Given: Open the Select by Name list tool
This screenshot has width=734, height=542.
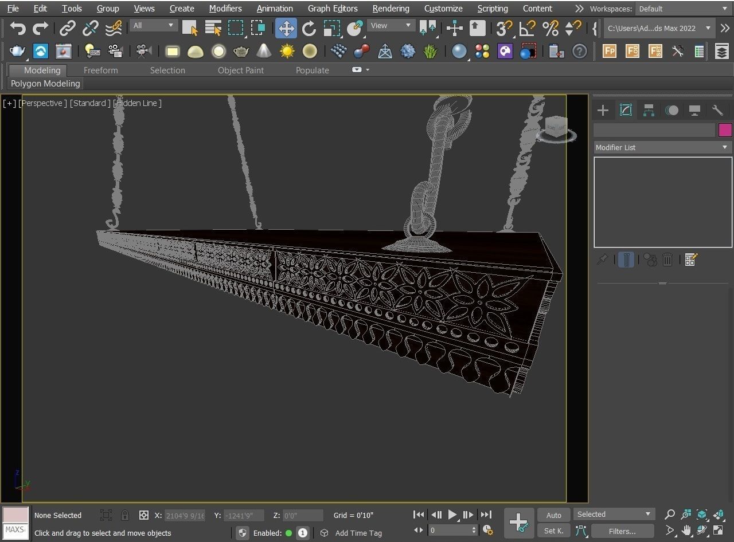Looking at the screenshot, I should point(213,28).
